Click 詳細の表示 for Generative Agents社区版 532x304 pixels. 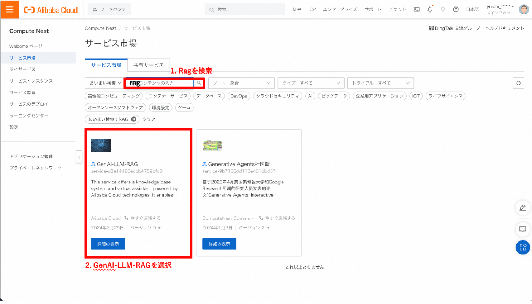click(x=219, y=244)
